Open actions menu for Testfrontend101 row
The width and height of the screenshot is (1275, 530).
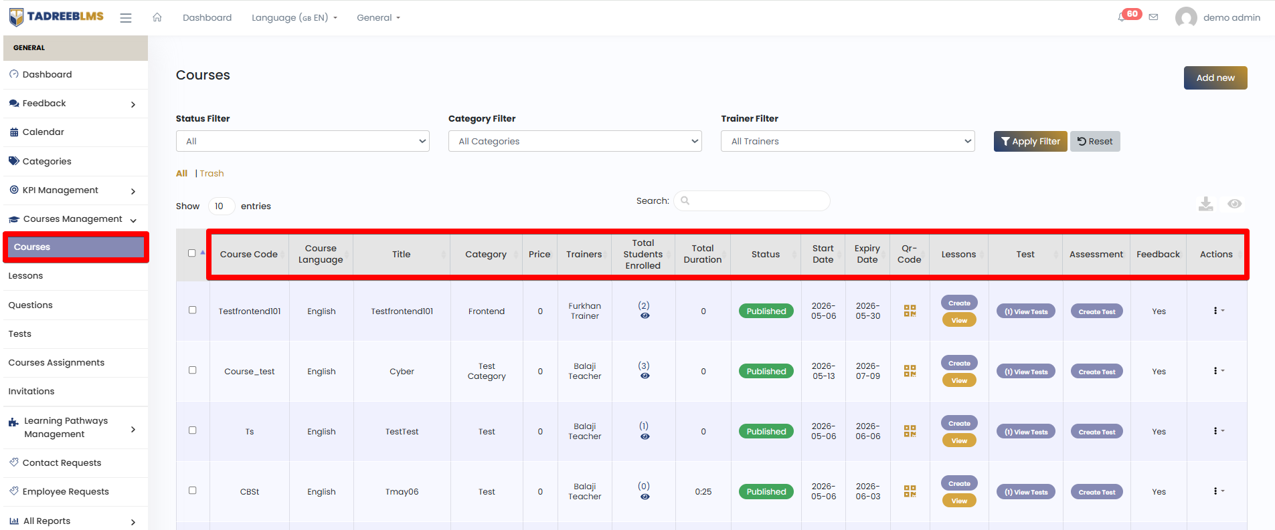[x=1218, y=311]
